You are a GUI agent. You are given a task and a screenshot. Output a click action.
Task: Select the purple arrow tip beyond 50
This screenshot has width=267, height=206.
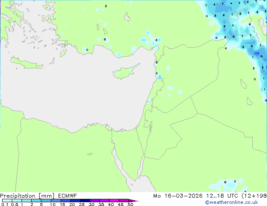click(x=133, y=201)
